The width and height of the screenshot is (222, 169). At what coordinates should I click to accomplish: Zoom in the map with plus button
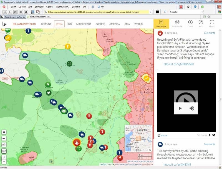pos(4,157)
